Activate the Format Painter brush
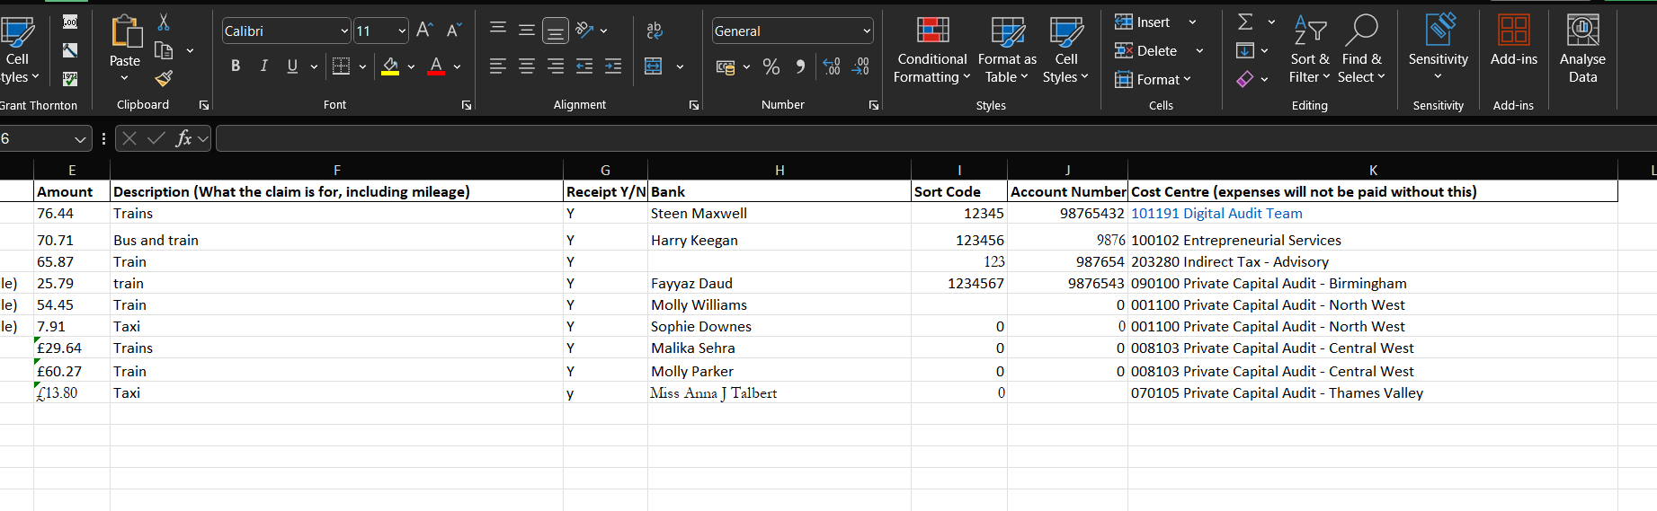 pyautogui.click(x=164, y=79)
